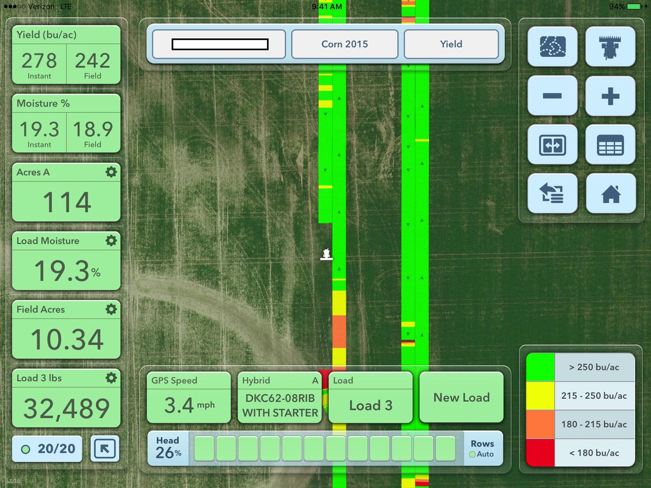651x488 pixels.
Task: Select the green >250 bu/ac swatch
Action: [x=540, y=367]
